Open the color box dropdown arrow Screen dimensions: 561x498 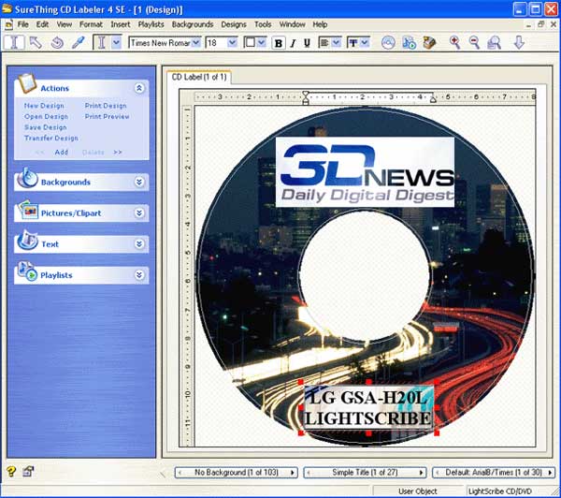(262, 43)
